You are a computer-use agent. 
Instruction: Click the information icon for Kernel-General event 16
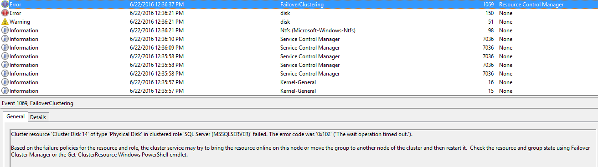[5, 82]
